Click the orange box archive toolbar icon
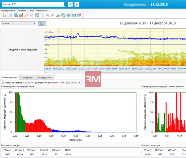This screenshot has height=158, width=186. pos(21,15)
